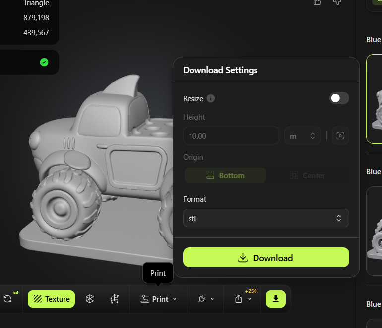The width and height of the screenshot is (382, 328).
Task: Toggle the Resize switch on
Action: [x=339, y=98]
